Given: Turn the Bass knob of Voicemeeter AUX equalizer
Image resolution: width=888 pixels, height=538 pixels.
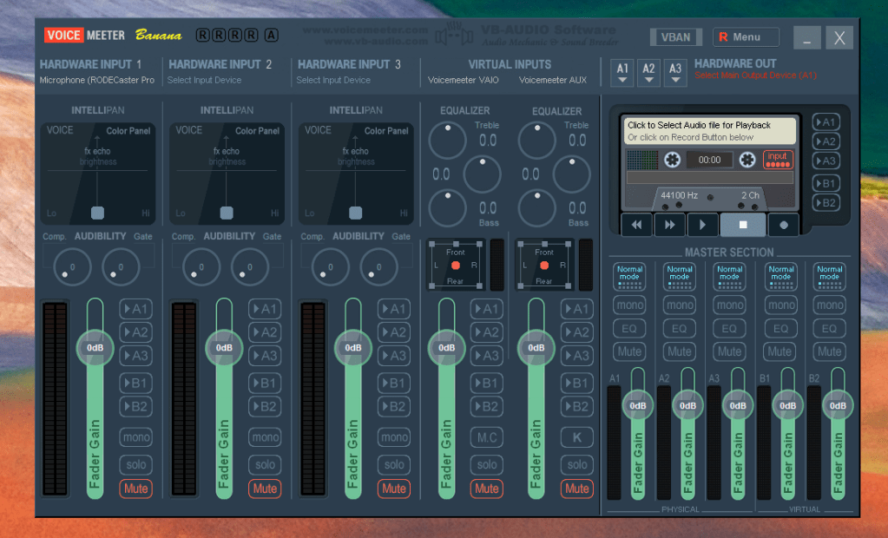Looking at the screenshot, I should [536, 208].
